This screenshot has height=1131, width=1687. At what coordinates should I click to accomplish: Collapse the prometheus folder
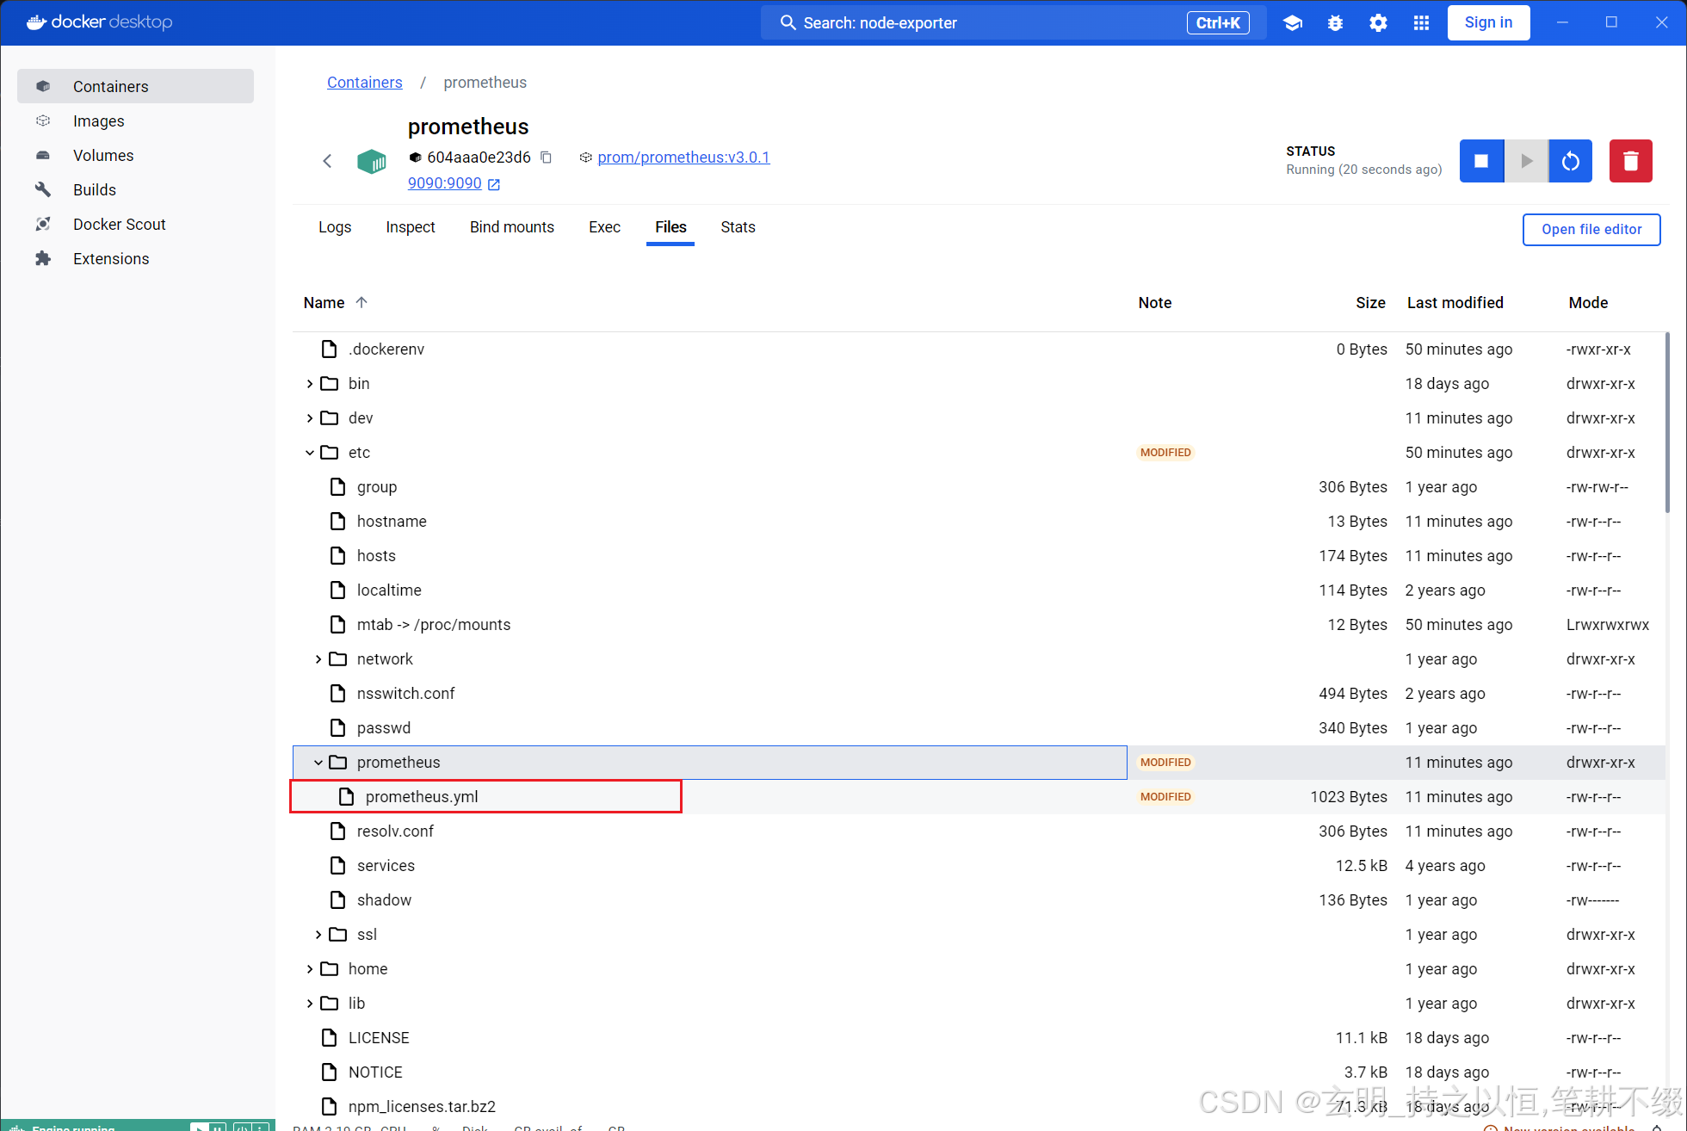coord(318,763)
